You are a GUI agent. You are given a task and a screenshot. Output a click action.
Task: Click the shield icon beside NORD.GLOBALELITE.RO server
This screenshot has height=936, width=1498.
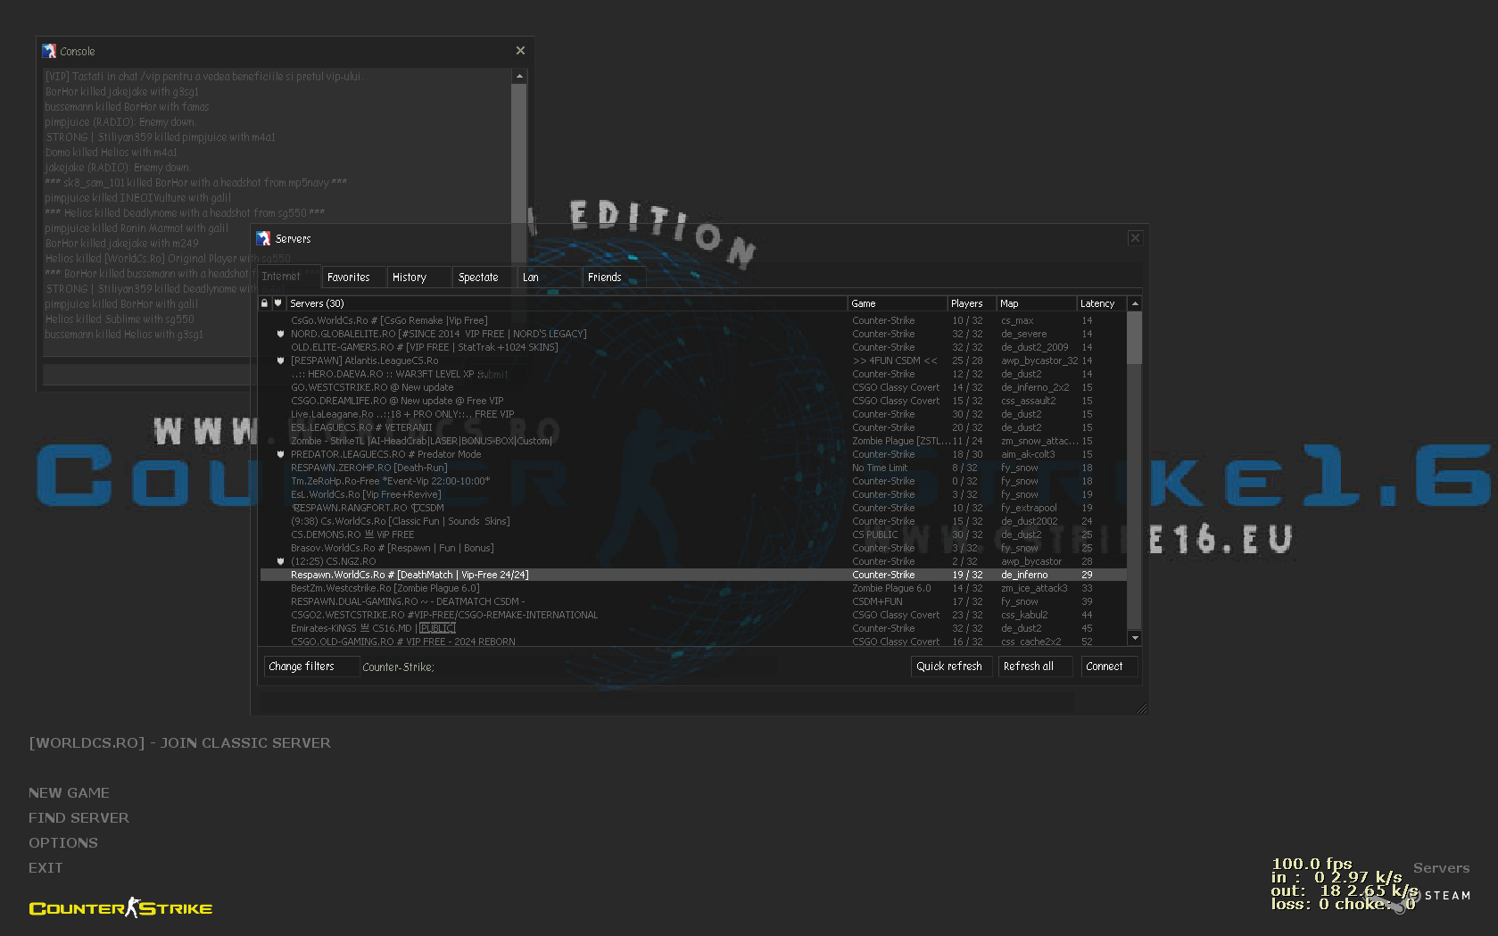tap(280, 335)
